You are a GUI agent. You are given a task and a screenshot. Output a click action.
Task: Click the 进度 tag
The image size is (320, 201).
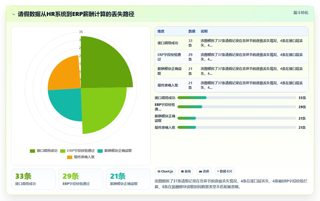coord(204,171)
